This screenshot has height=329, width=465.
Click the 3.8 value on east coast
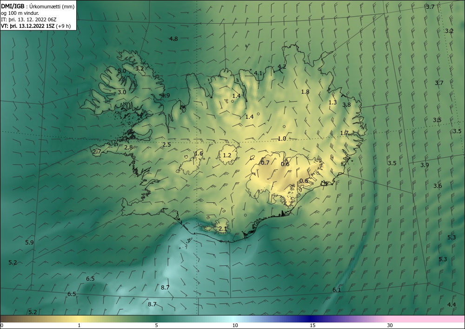346,105
